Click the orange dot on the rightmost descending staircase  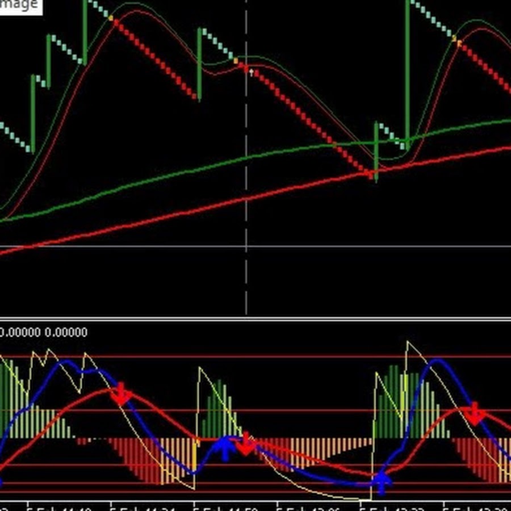455,40
